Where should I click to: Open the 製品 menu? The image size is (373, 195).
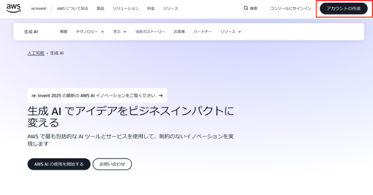point(100,9)
